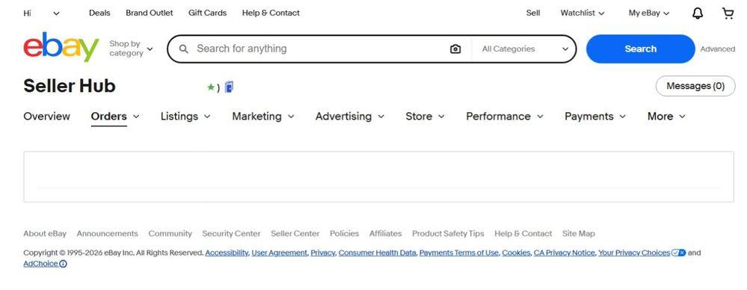Go to eBay home via logo
747x290 pixels.
click(x=61, y=47)
